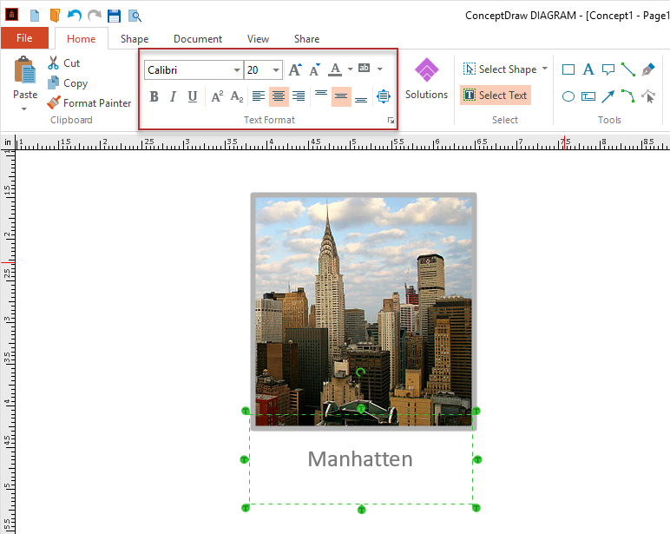Switch to the Shape ribbon tab
This screenshot has height=534, width=670.
pyautogui.click(x=135, y=39)
